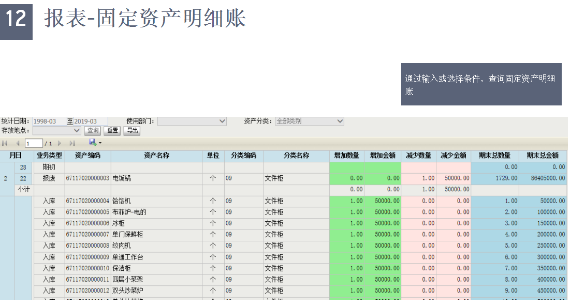Select the 电饭锅 asset row cell

pyautogui.click(x=156, y=178)
